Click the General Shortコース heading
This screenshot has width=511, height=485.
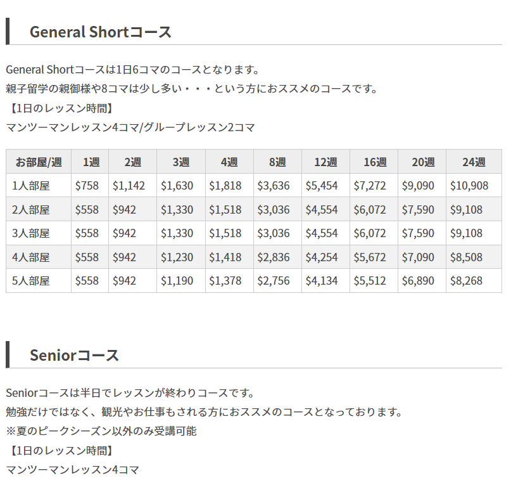coord(101,32)
